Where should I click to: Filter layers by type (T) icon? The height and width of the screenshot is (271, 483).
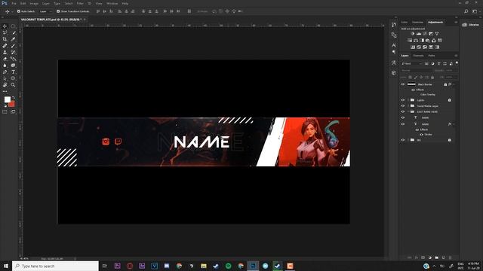click(438, 63)
